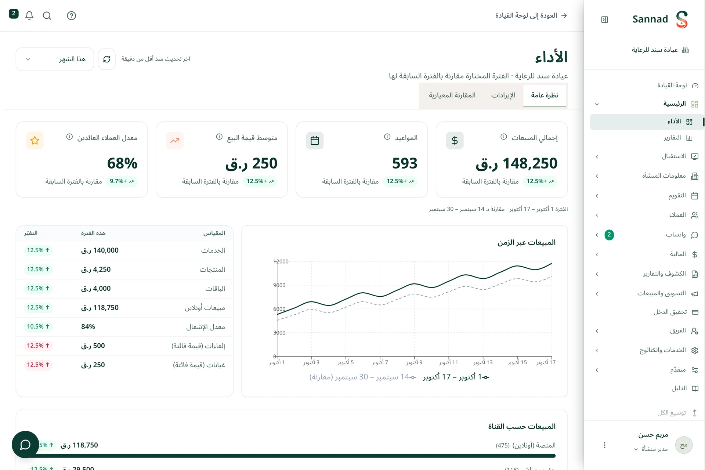This screenshot has width=705, height=470.
Task: Click the star icon on returning customers card
Action: [35, 140]
